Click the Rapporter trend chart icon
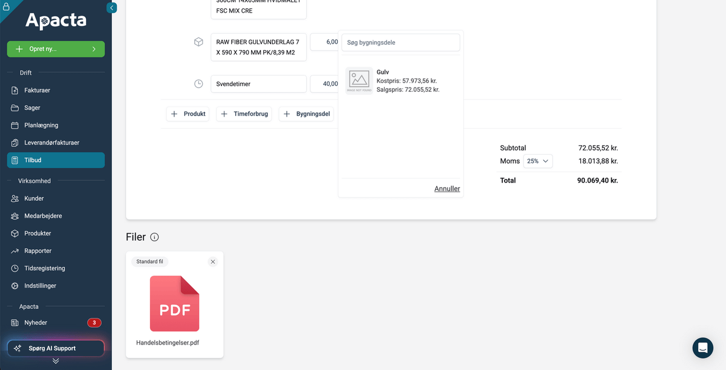726x370 pixels. click(x=15, y=251)
